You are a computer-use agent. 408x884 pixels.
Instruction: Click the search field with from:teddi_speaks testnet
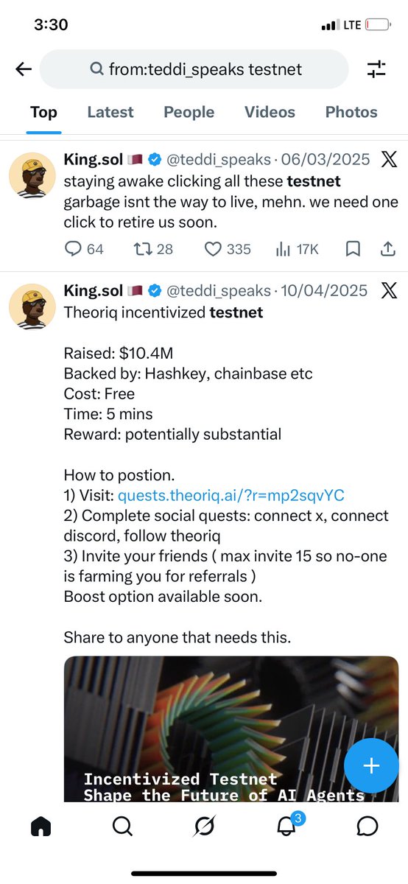click(194, 69)
